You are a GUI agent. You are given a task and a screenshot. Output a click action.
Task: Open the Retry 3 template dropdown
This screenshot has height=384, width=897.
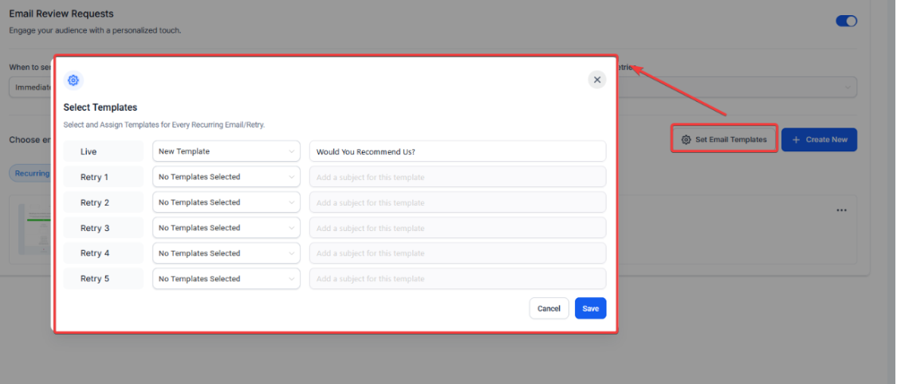(x=226, y=228)
